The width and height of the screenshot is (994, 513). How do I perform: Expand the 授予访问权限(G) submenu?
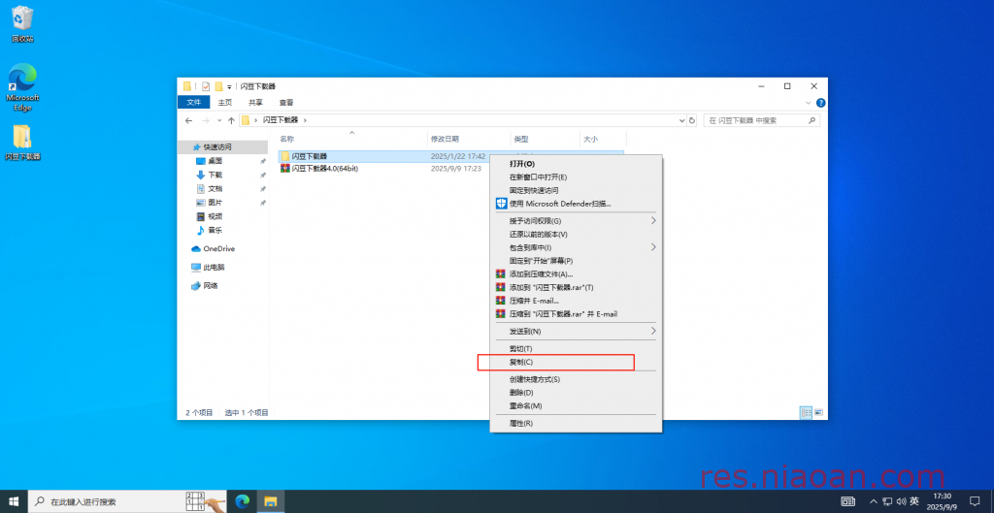576,221
